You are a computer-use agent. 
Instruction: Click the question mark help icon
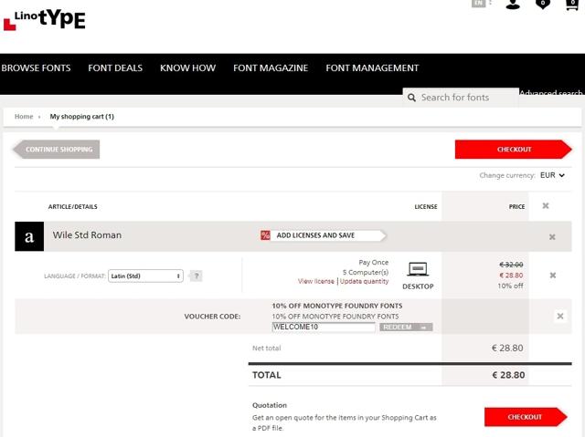point(197,276)
